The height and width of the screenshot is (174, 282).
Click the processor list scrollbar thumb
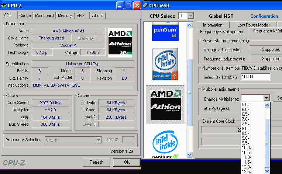[190, 93]
